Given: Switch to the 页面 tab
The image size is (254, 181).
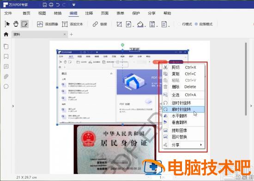Looking at the screenshot, I should 105,13.
